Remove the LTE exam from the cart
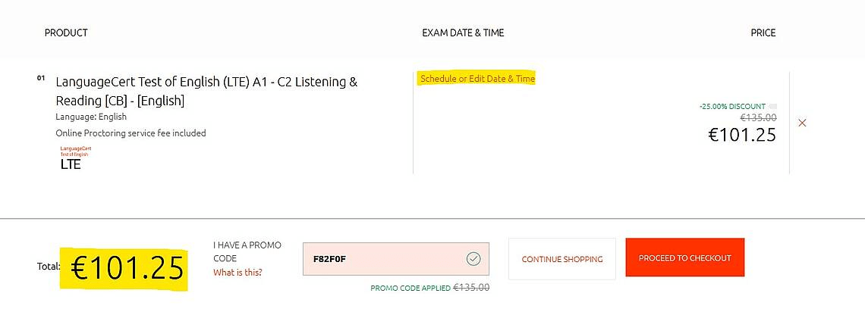This screenshot has height=309, width=865. (802, 123)
